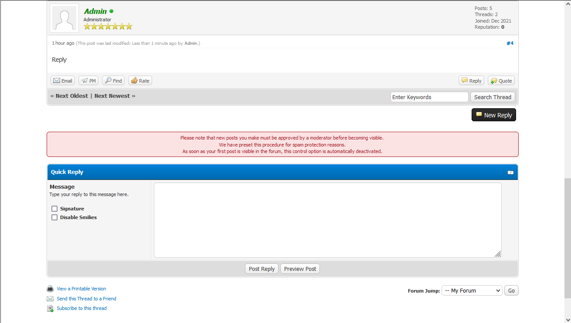Focus the Enter Keywords search field
The image size is (571, 323).
click(429, 97)
